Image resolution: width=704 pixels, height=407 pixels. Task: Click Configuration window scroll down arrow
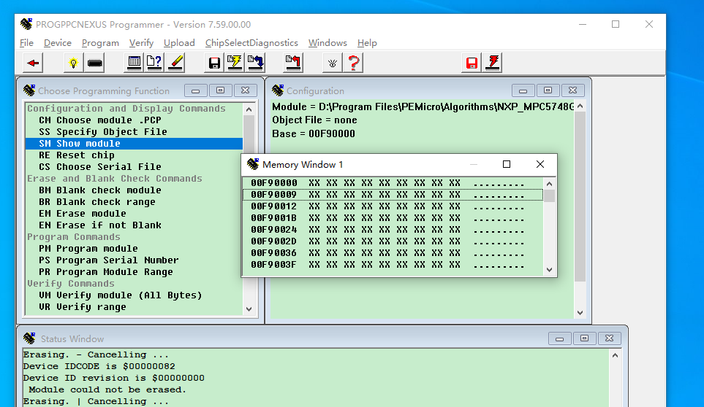pyautogui.click(x=580, y=312)
